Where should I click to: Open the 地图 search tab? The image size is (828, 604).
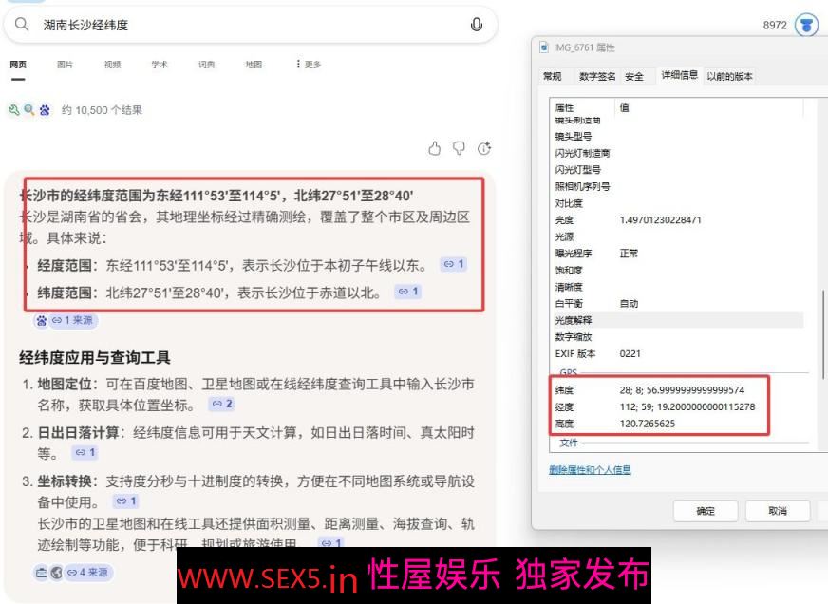[x=254, y=65]
